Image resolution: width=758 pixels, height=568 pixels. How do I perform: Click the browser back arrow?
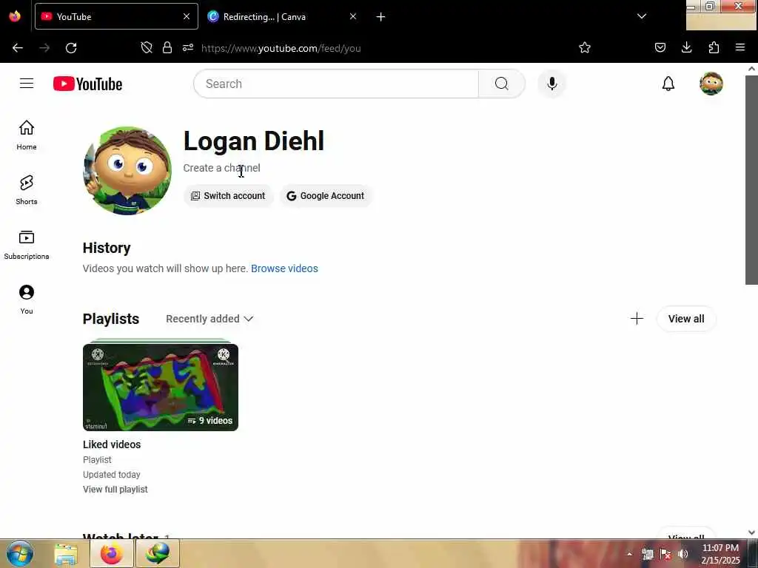click(18, 48)
